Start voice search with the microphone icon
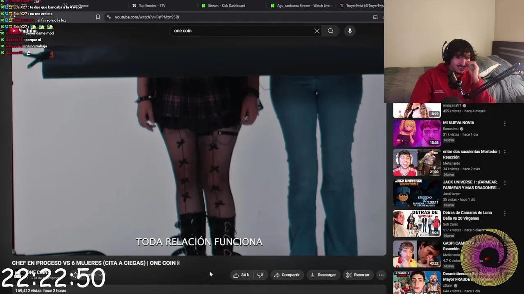The image size is (524, 294). [x=350, y=31]
